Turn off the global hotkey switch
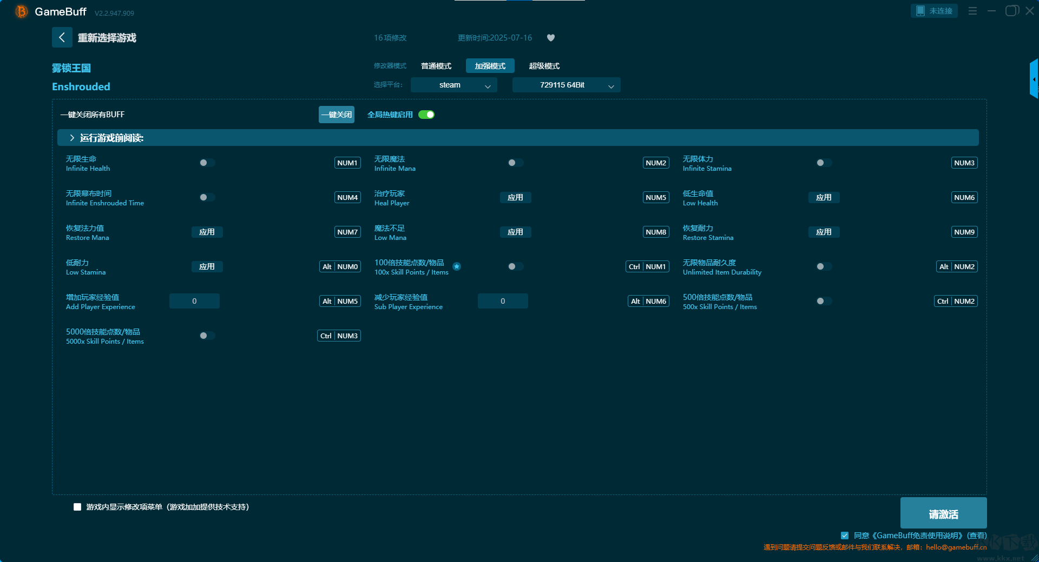 coord(426,115)
